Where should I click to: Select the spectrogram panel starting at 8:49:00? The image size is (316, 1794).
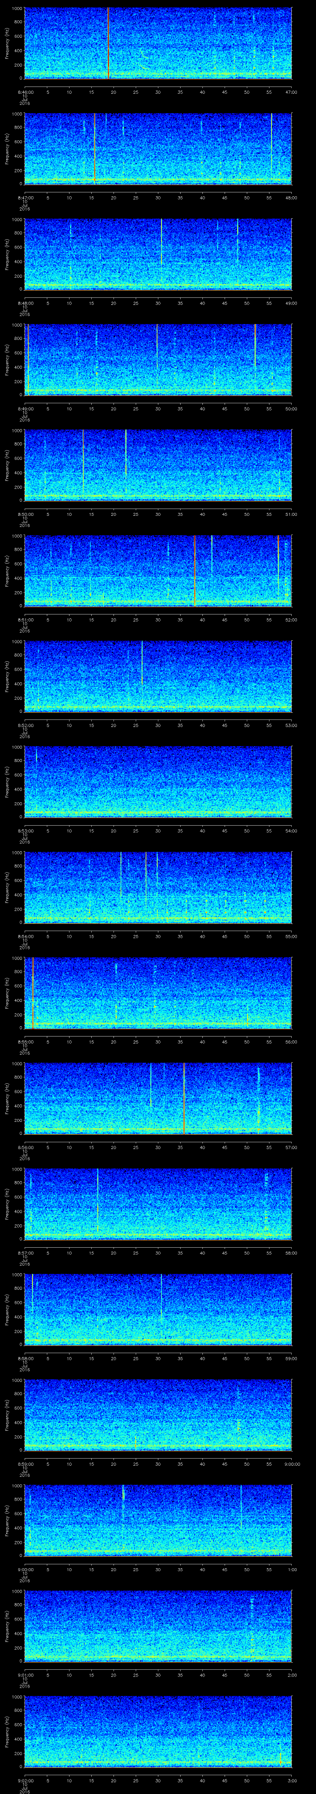[158, 360]
